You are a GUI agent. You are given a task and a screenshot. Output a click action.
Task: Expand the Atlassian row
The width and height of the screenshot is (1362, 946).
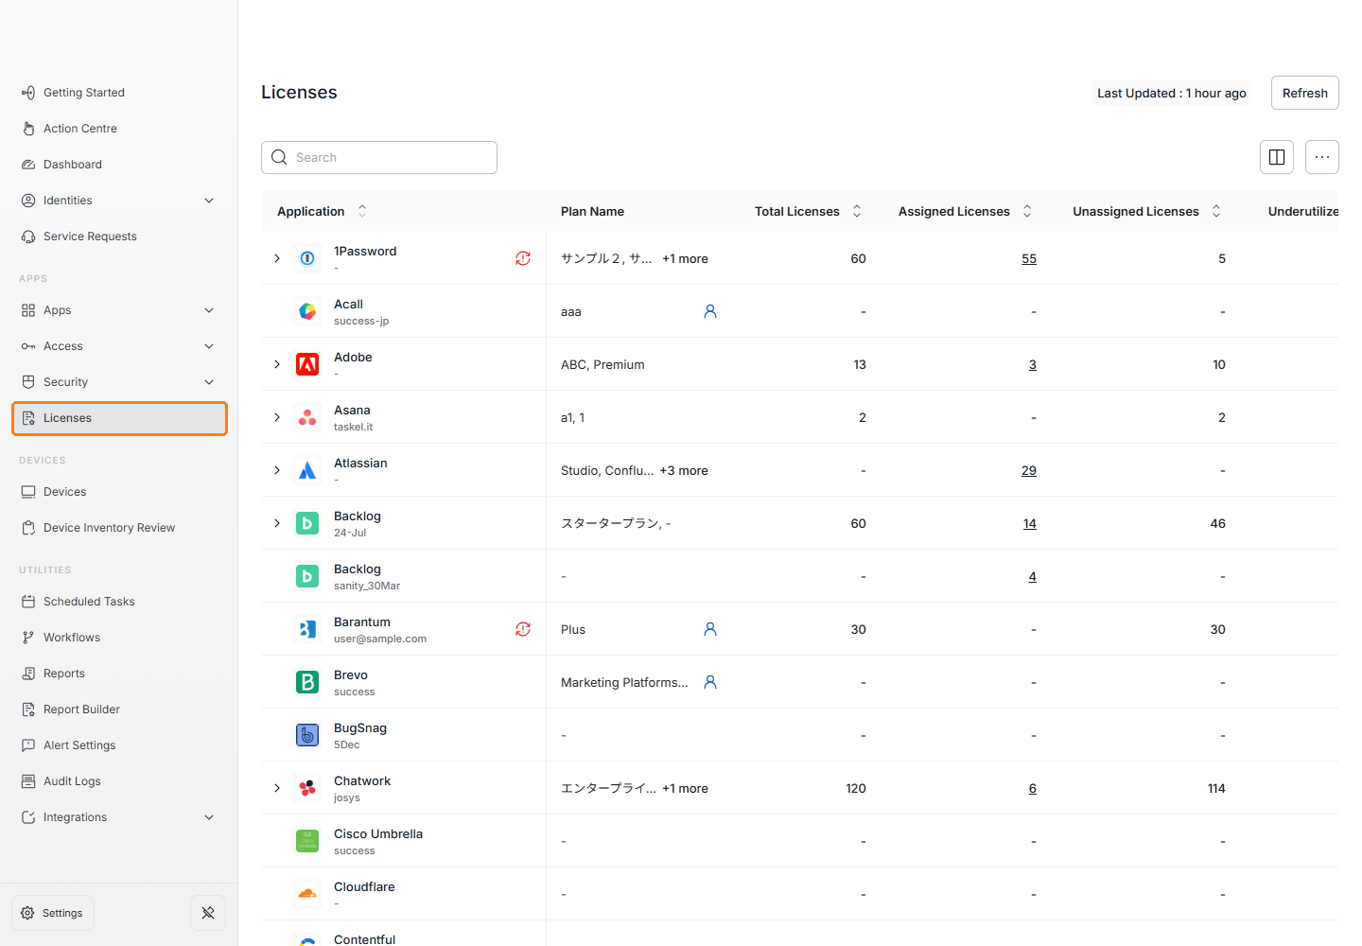point(277,470)
